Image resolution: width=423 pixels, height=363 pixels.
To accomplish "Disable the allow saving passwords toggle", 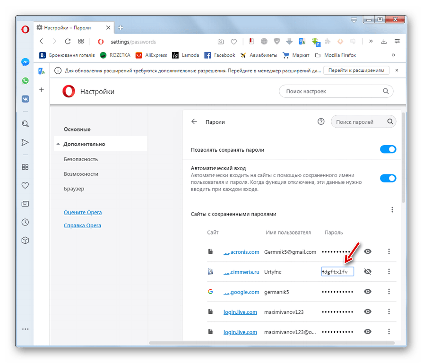I will point(388,149).
